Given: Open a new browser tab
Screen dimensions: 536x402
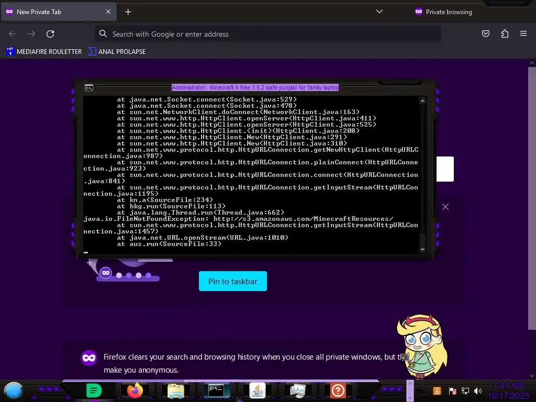Looking at the screenshot, I should (128, 12).
